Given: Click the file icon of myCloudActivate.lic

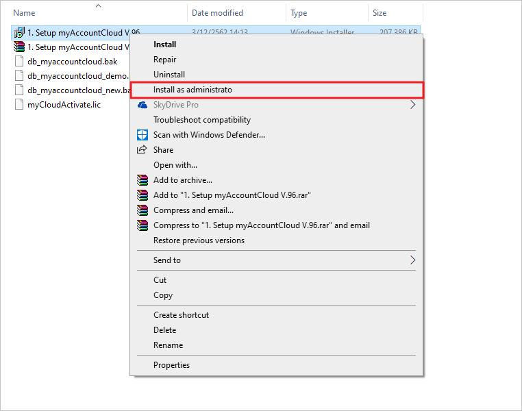Looking at the screenshot, I should [19, 105].
